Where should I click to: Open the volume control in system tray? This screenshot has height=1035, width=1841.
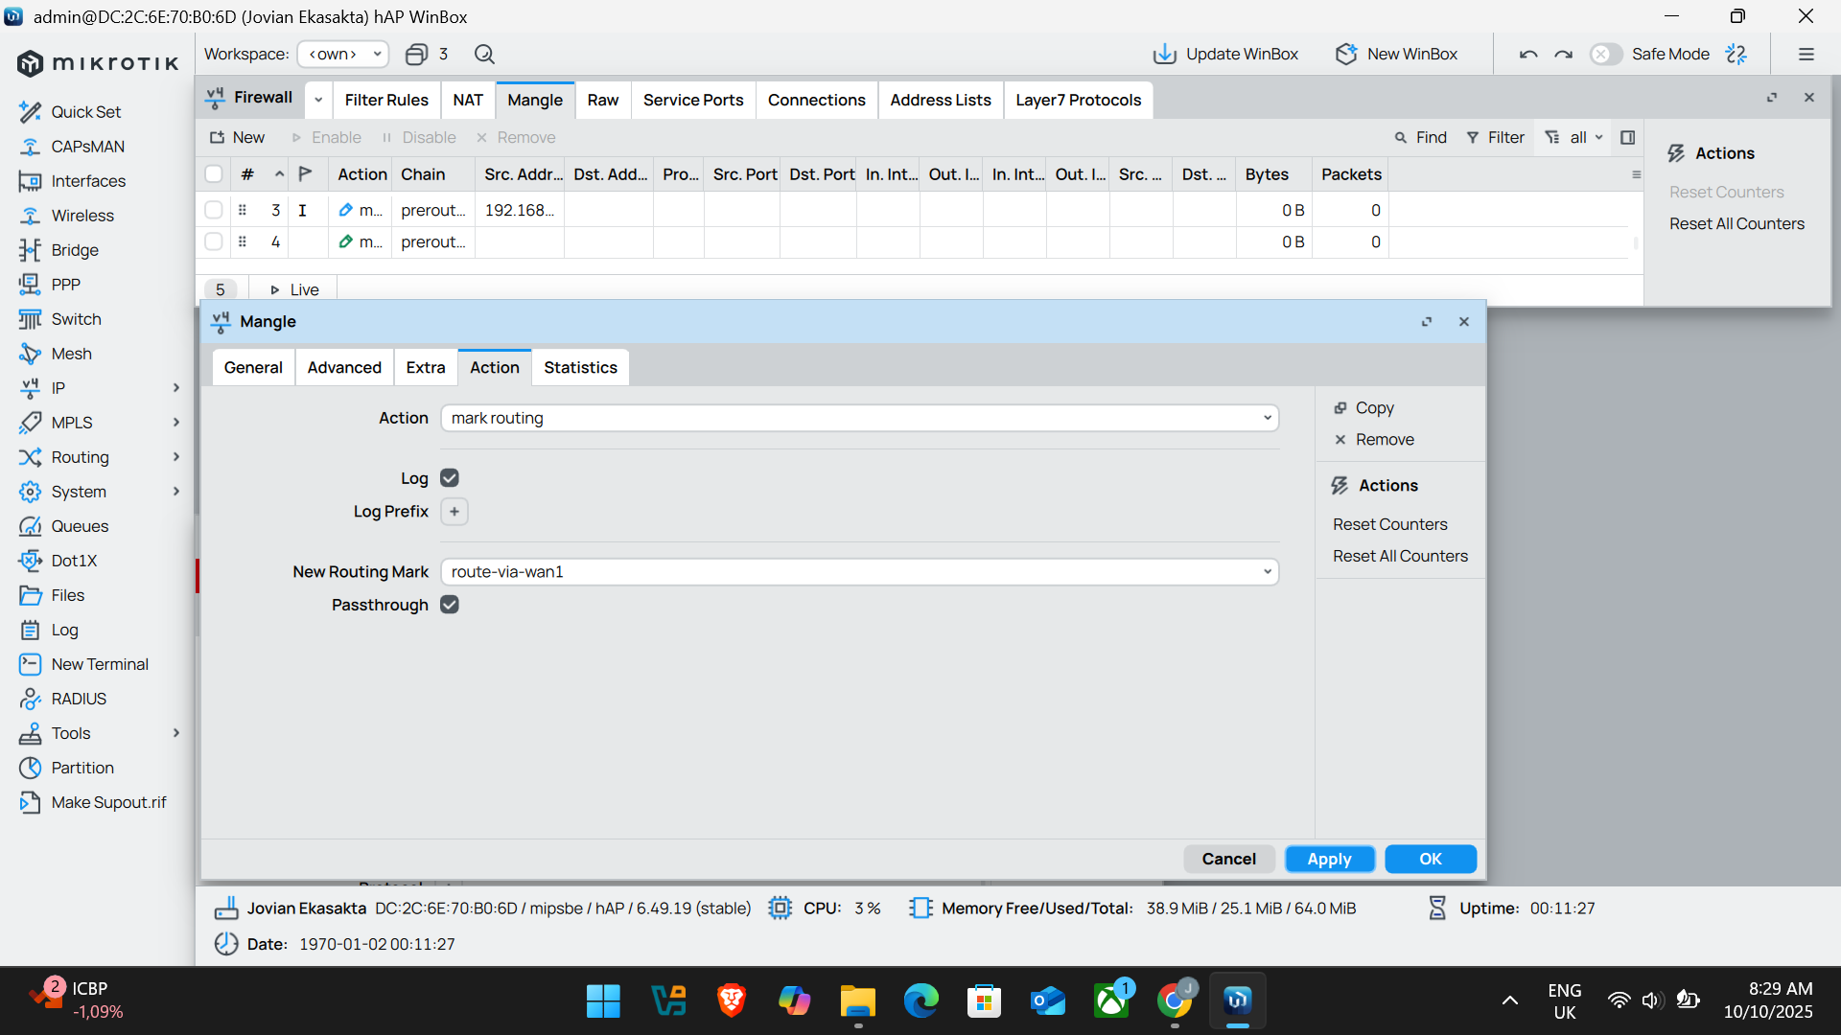(x=1651, y=1001)
